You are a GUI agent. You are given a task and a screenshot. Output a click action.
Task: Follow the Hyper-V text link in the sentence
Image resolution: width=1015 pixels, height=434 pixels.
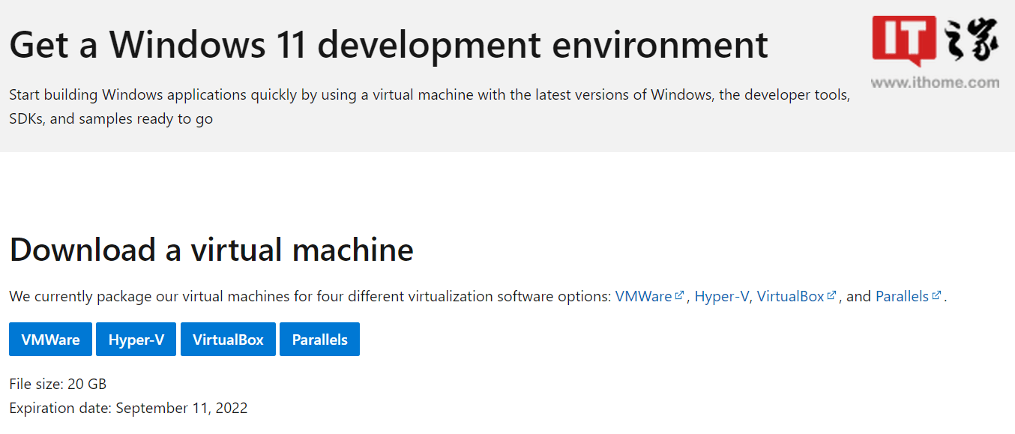[721, 297]
